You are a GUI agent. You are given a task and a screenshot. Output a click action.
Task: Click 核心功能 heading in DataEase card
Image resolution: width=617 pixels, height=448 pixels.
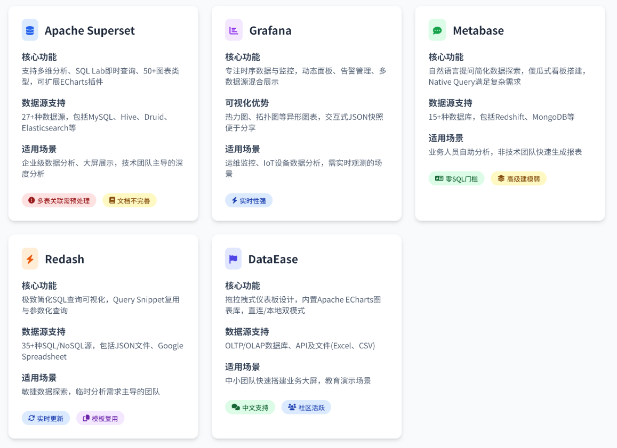point(243,286)
